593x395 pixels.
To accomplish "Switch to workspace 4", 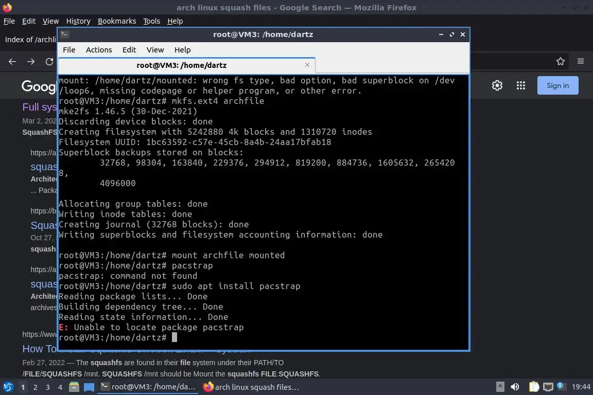I will (x=60, y=387).
